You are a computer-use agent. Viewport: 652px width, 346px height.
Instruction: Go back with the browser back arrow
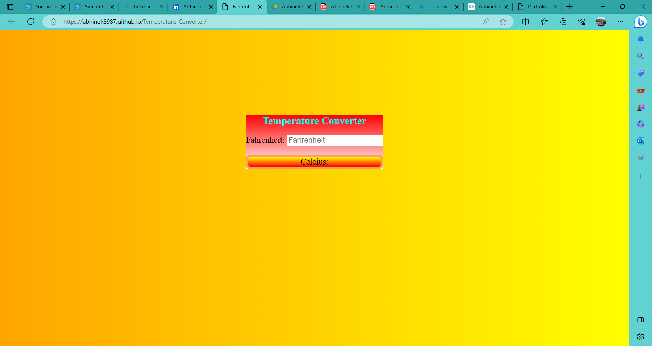coord(12,22)
